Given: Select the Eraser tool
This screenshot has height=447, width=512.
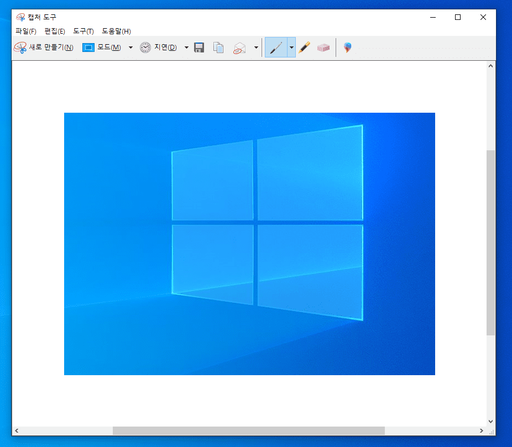Looking at the screenshot, I should (x=323, y=48).
